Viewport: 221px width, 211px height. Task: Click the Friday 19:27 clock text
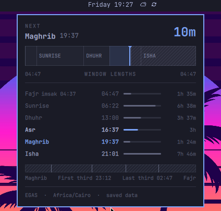[110, 5]
